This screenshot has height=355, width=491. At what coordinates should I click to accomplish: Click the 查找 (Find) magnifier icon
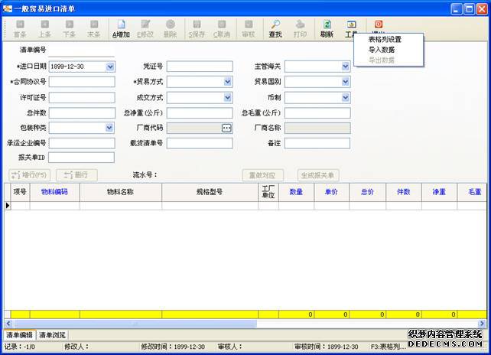point(275,29)
